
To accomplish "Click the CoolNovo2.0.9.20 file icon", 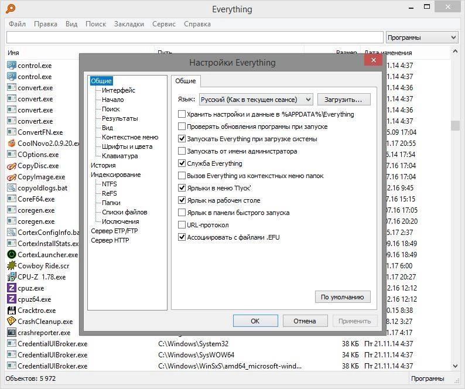I will coord(12,144).
